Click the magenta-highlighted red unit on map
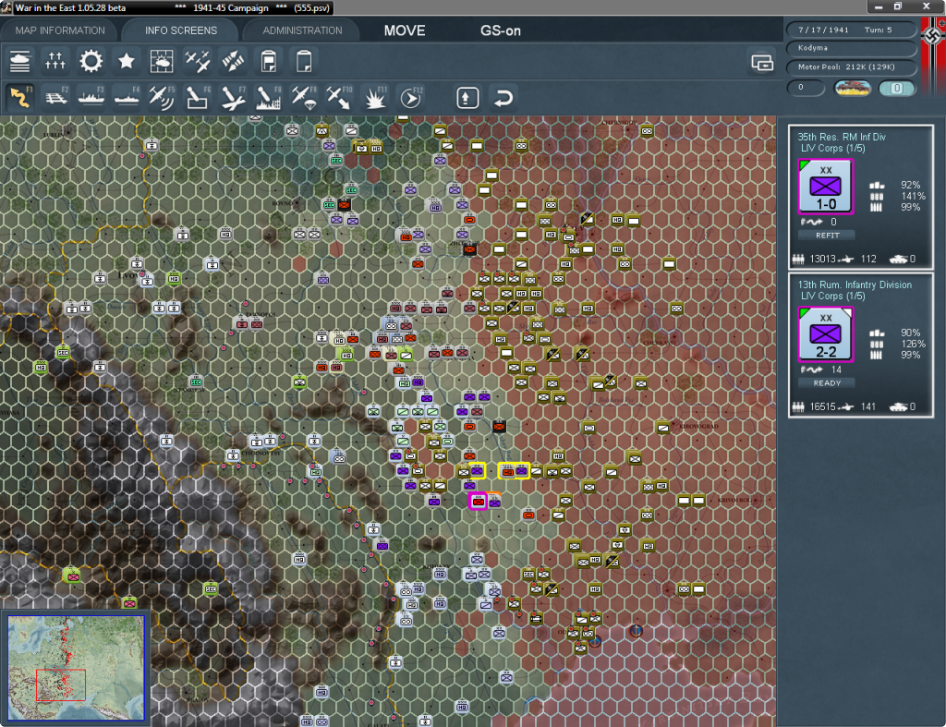The height and width of the screenshot is (727, 946). (479, 502)
